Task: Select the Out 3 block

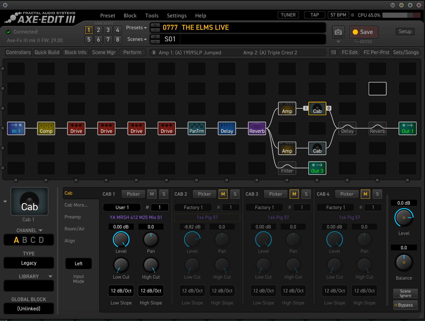Action: [317, 168]
